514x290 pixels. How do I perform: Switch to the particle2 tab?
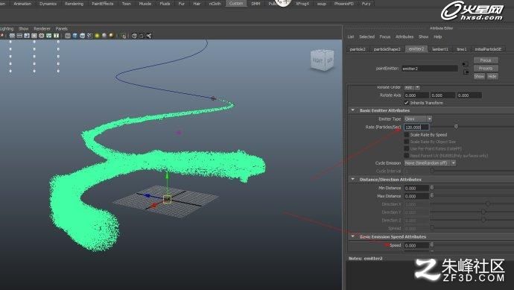[x=358, y=49]
